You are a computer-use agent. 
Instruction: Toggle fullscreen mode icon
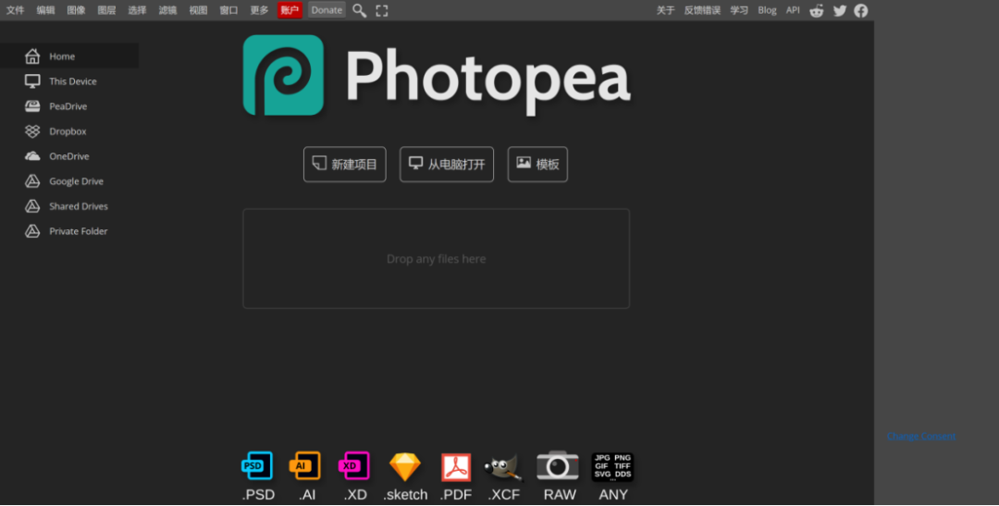pos(382,11)
